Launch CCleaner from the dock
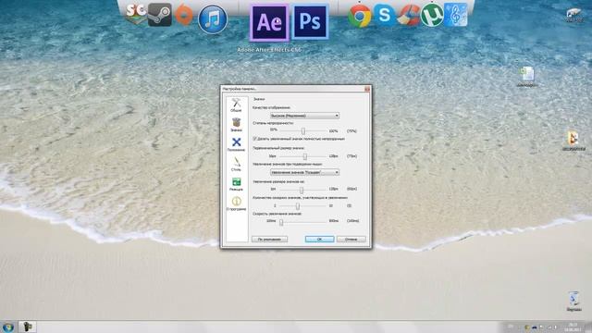This screenshot has height=333, width=592. coord(409,15)
